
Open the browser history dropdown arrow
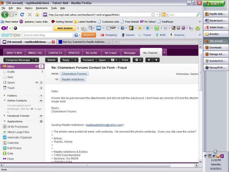point(16,15)
